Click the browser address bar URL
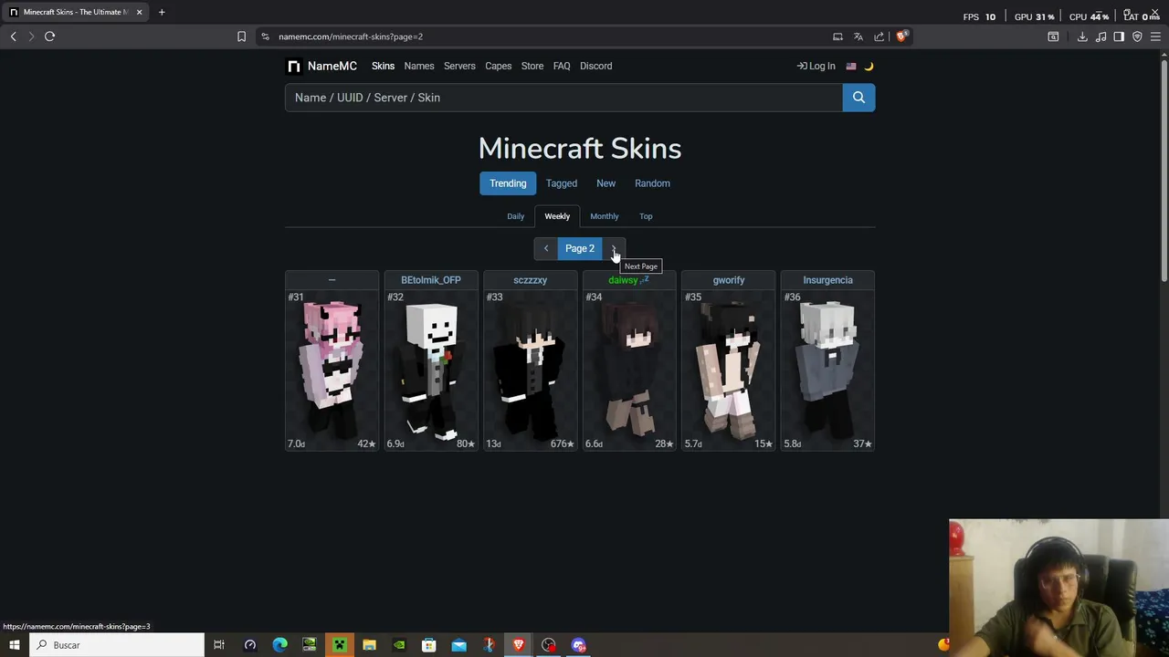Viewport: 1169px width, 657px height. tap(351, 36)
